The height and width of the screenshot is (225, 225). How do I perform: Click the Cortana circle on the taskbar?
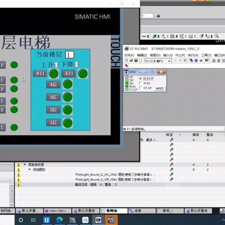21,220
